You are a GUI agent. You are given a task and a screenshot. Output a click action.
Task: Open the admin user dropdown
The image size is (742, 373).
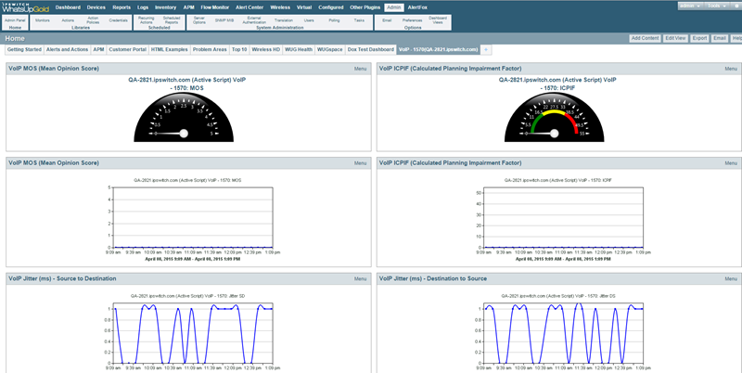(x=690, y=6)
